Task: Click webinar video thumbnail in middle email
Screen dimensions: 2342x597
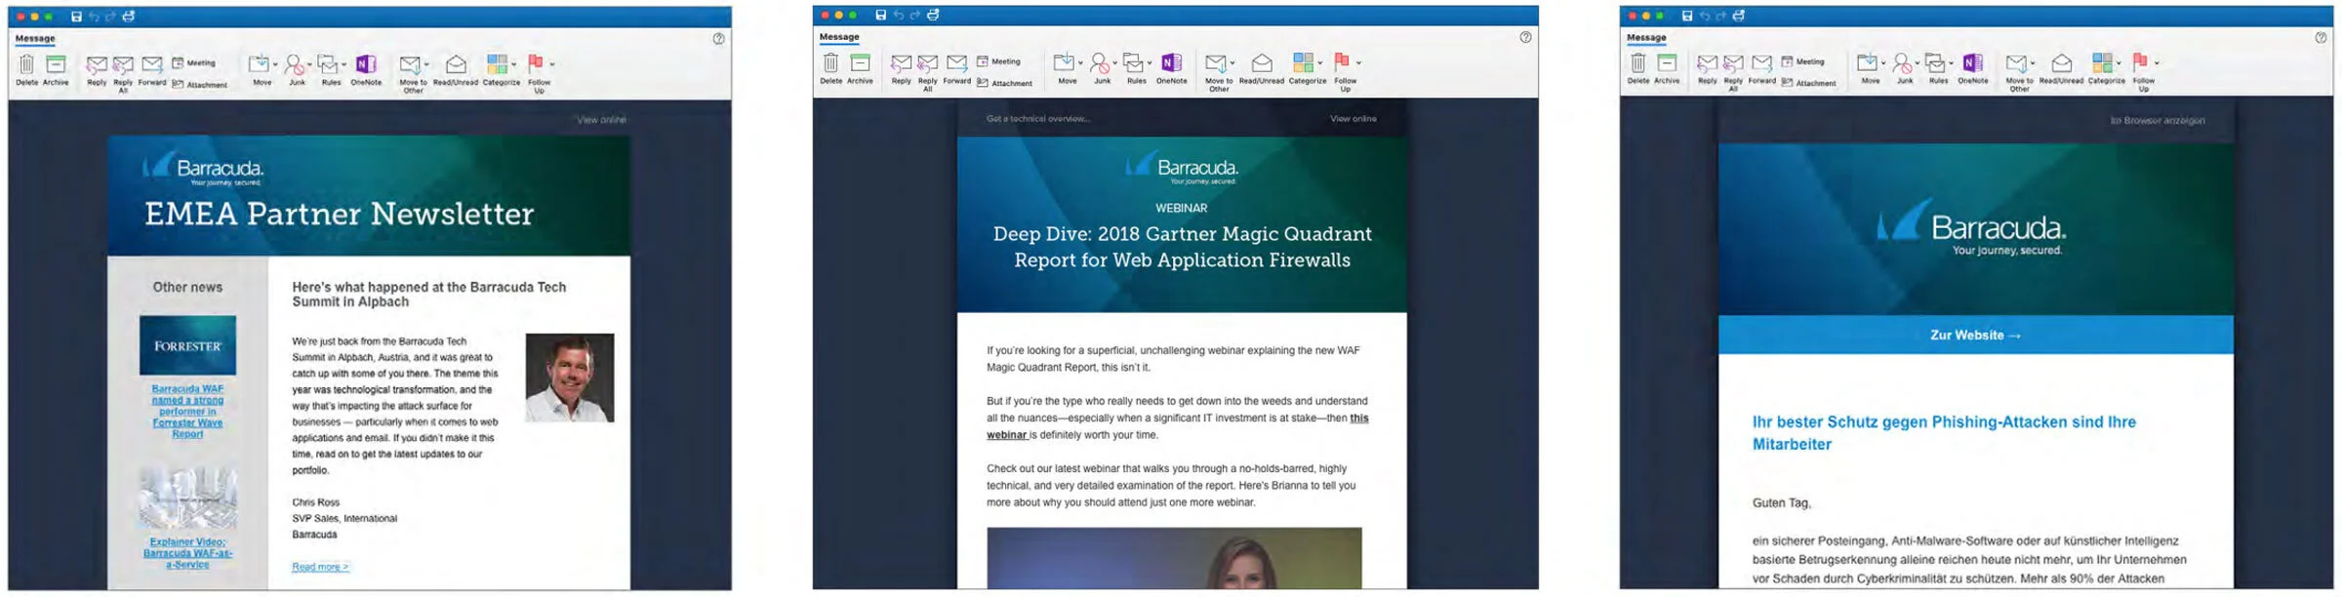Action: [x=1174, y=558]
